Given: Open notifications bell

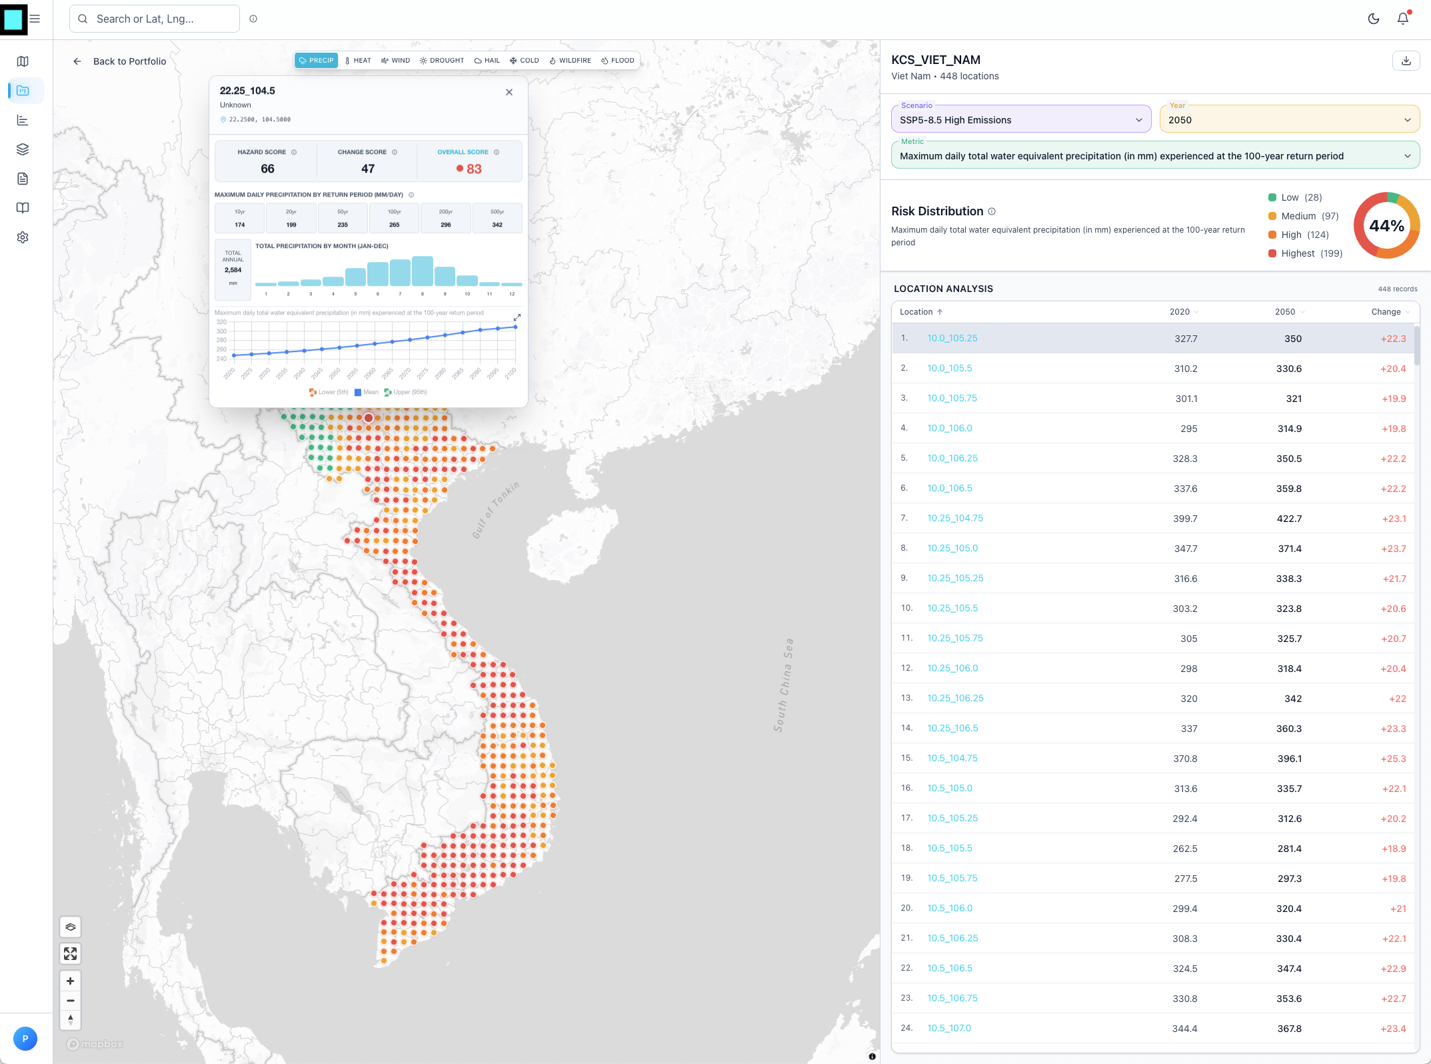Looking at the screenshot, I should [x=1403, y=19].
